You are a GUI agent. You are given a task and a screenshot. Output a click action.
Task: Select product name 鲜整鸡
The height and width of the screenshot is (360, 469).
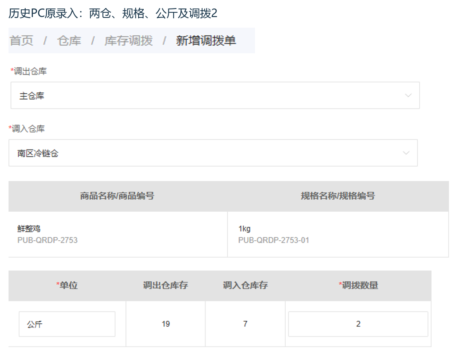29,228
